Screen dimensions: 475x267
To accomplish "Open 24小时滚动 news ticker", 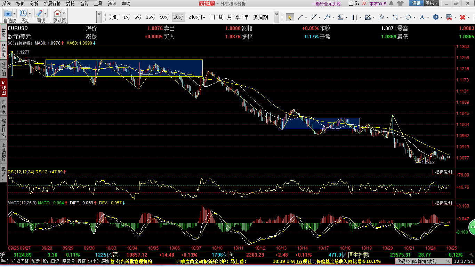I will [x=98, y=261].
